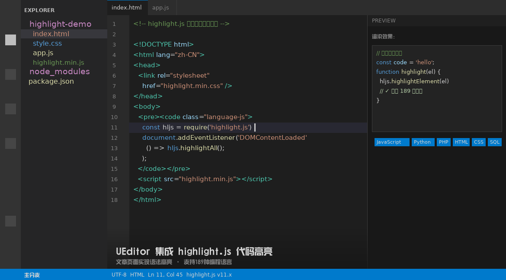Click the opening <body> tag line

coord(147,107)
